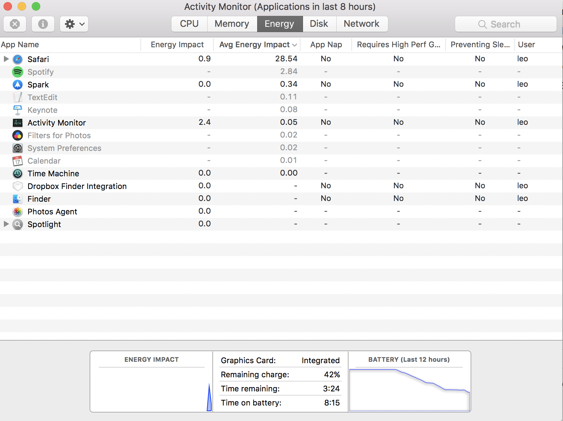Sort by the Energy Impact column
Image resolution: width=563 pixels, height=421 pixels.
click(x=177, y=45)
